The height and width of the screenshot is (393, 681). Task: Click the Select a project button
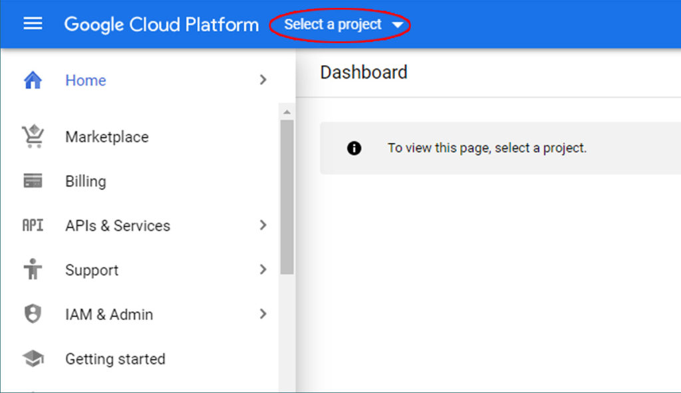click(x=333, y=25)
